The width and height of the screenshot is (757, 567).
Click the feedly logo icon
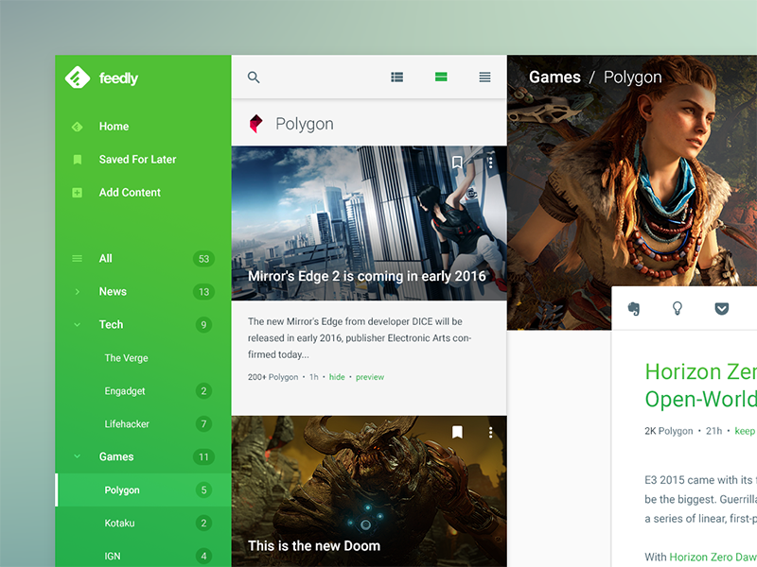(x=78, y=77)
